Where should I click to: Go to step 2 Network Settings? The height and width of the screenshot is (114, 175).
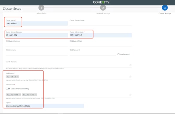pos(103,8)
